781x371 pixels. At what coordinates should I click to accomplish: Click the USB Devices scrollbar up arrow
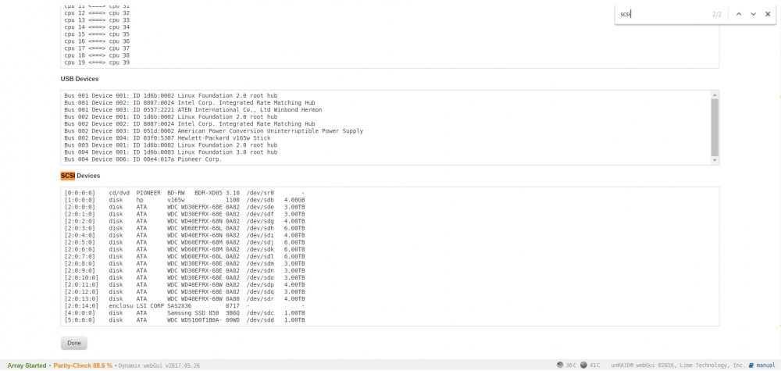coord(715,95)
